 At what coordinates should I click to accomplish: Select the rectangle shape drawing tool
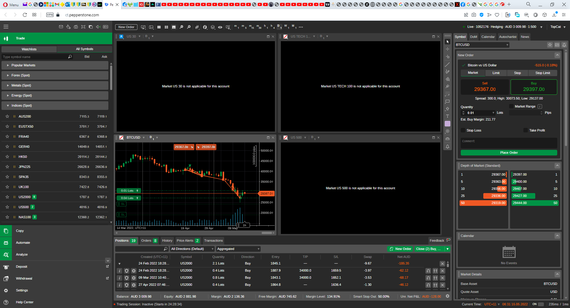pos(447,101)
